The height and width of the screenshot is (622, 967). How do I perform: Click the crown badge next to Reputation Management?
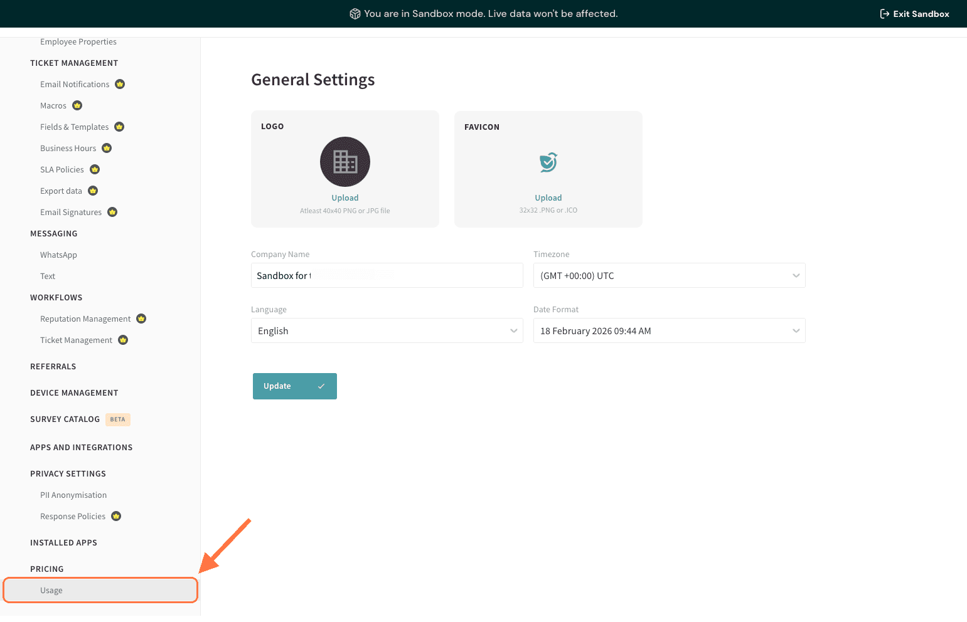141,319
